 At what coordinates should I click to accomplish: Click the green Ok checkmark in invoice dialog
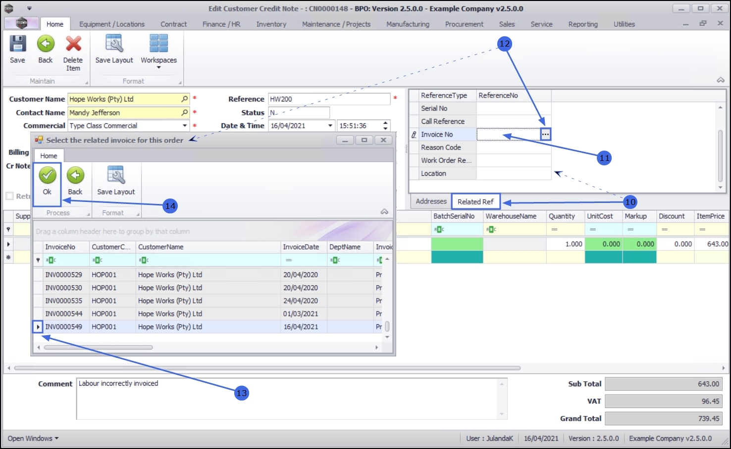click(x=48, y=175)
